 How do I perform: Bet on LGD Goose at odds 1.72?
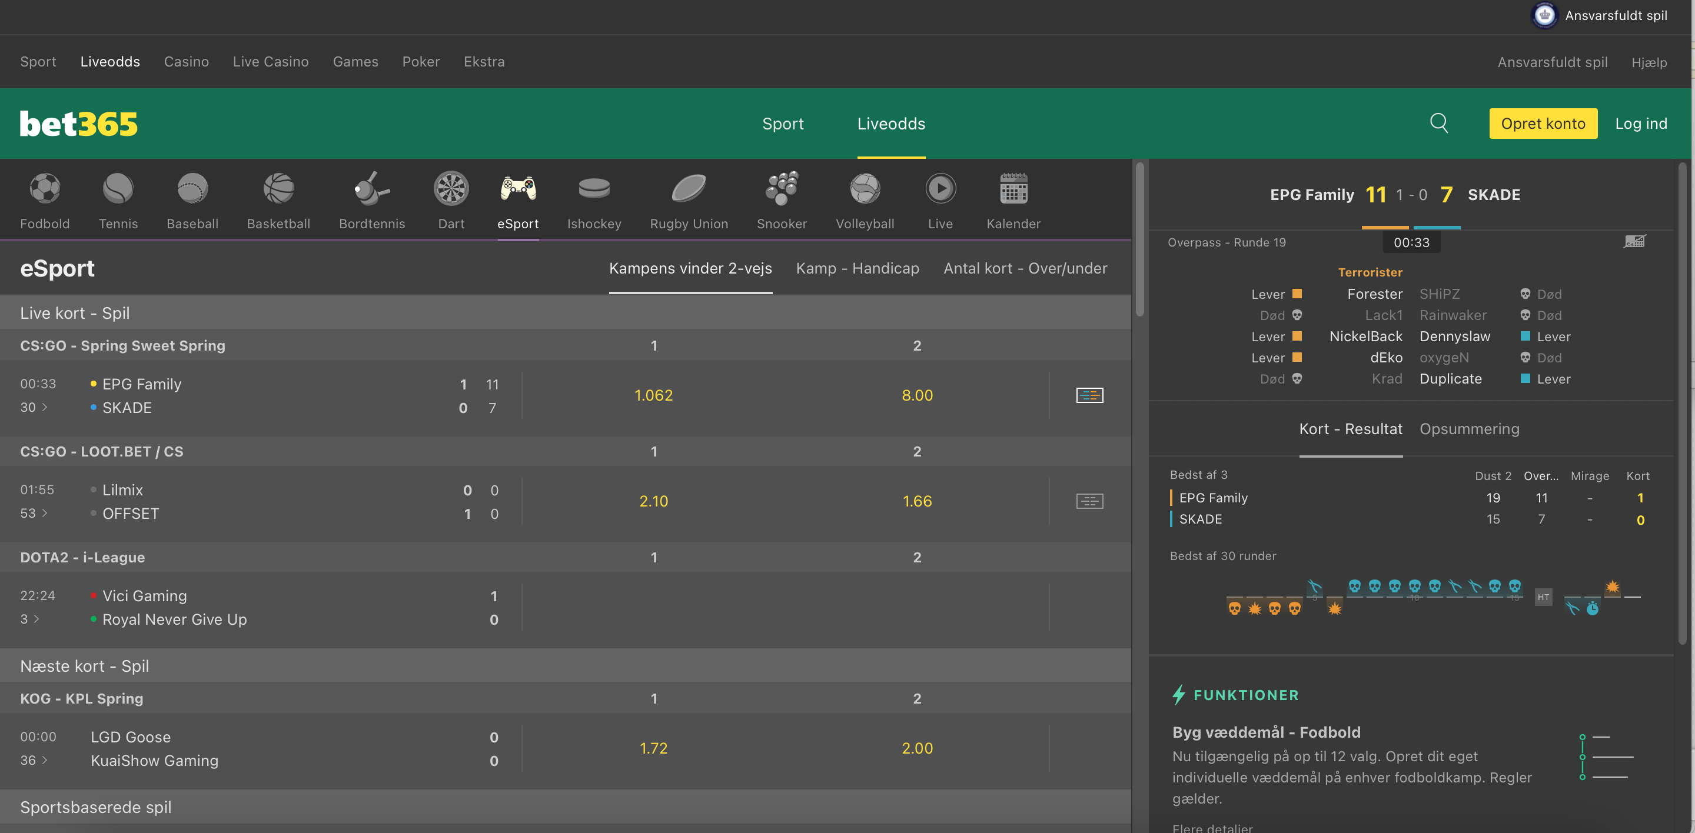point(653,748)
